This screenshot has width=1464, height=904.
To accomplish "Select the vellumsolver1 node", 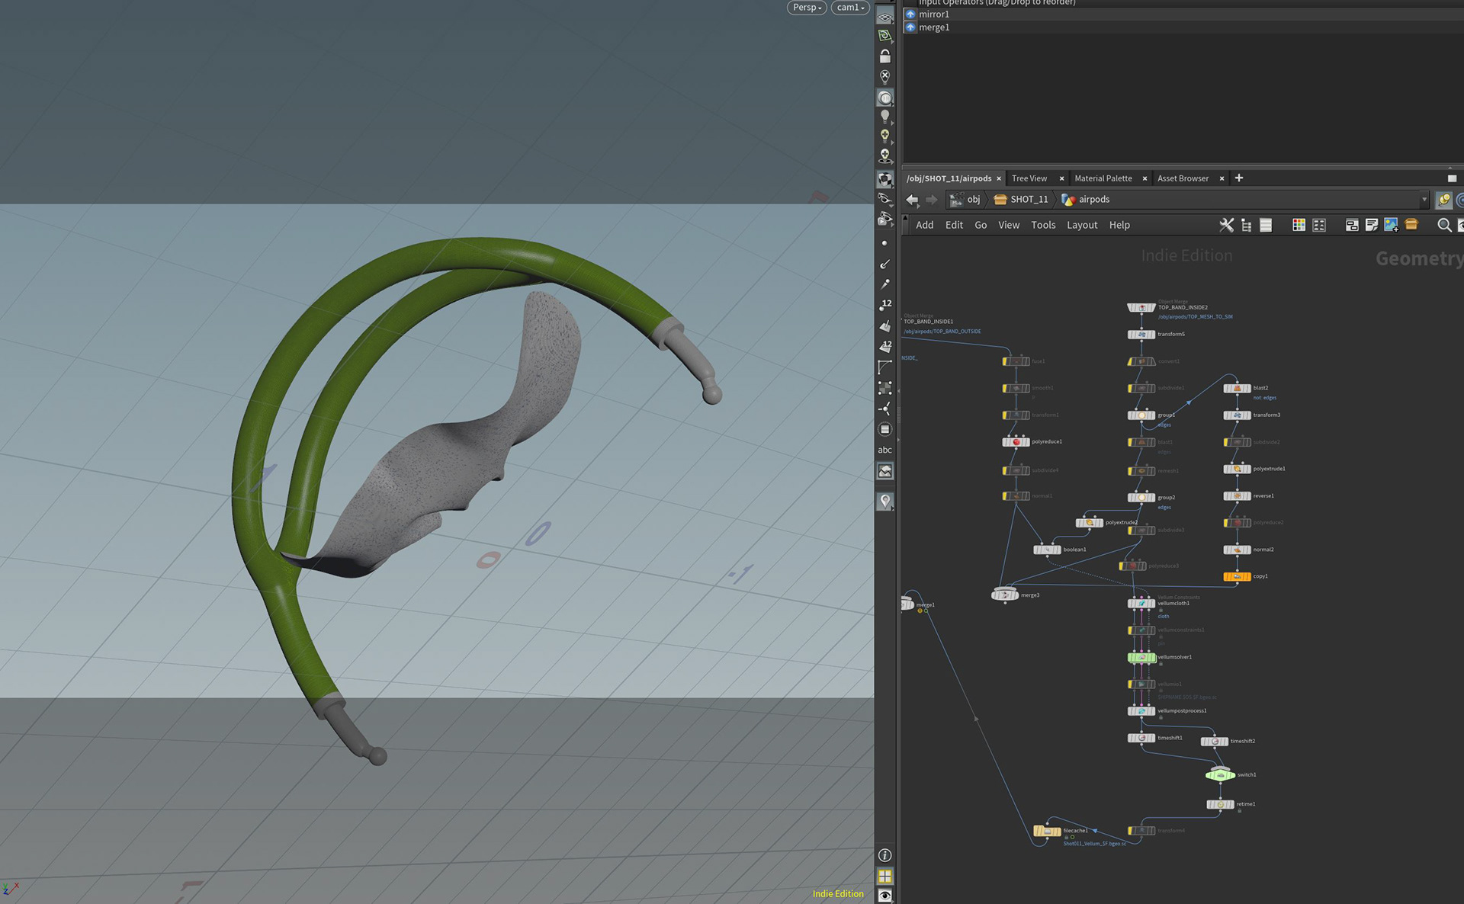I will pyautogui.click(x=1141, y=657).
